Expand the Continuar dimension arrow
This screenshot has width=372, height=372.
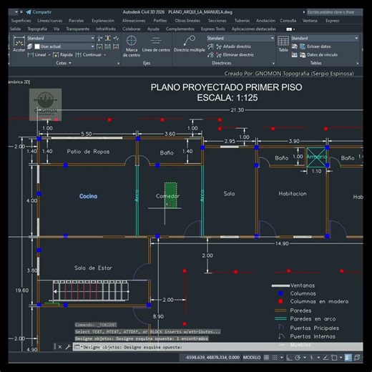[x=105, y=55]
